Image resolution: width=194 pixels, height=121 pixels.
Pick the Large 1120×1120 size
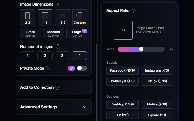coord(77,34)
